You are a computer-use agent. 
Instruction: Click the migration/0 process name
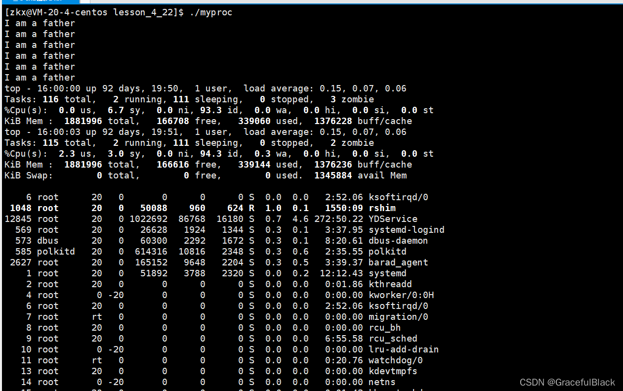pyautogui.click(x=398, y=317)
